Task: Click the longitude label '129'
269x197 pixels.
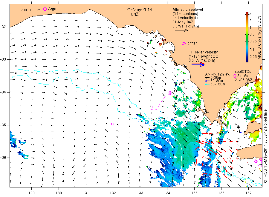Action: pos(32,193)
